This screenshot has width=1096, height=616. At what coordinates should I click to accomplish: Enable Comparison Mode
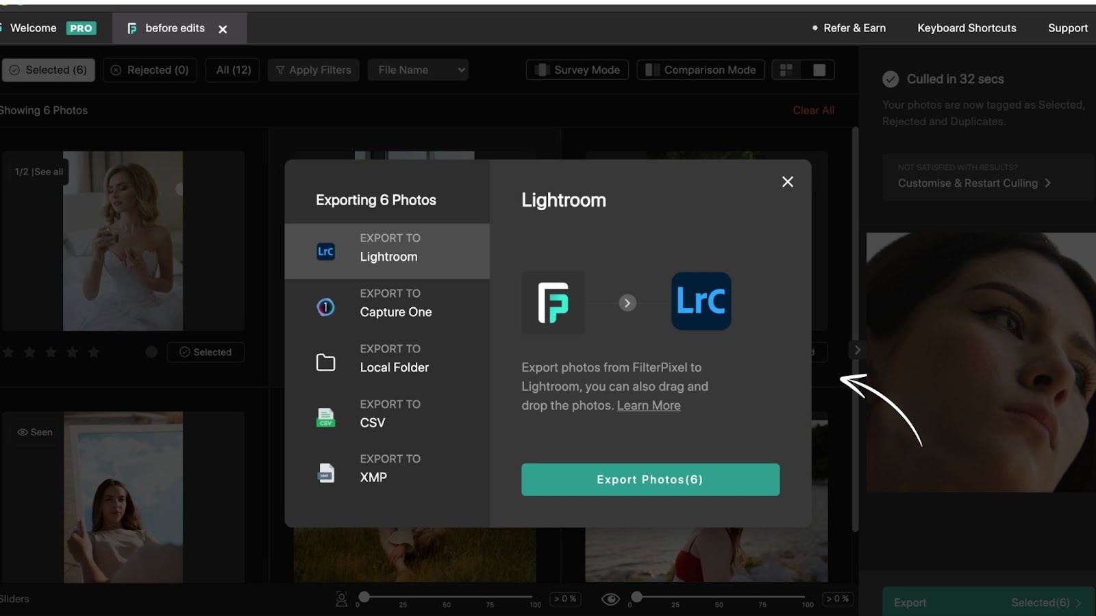point(701,70)
